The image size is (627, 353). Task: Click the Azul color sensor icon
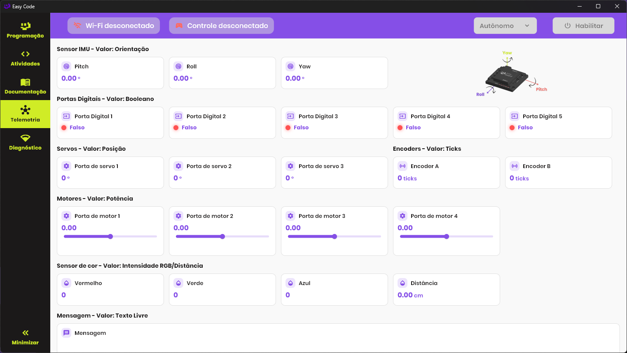pos(290,283)
